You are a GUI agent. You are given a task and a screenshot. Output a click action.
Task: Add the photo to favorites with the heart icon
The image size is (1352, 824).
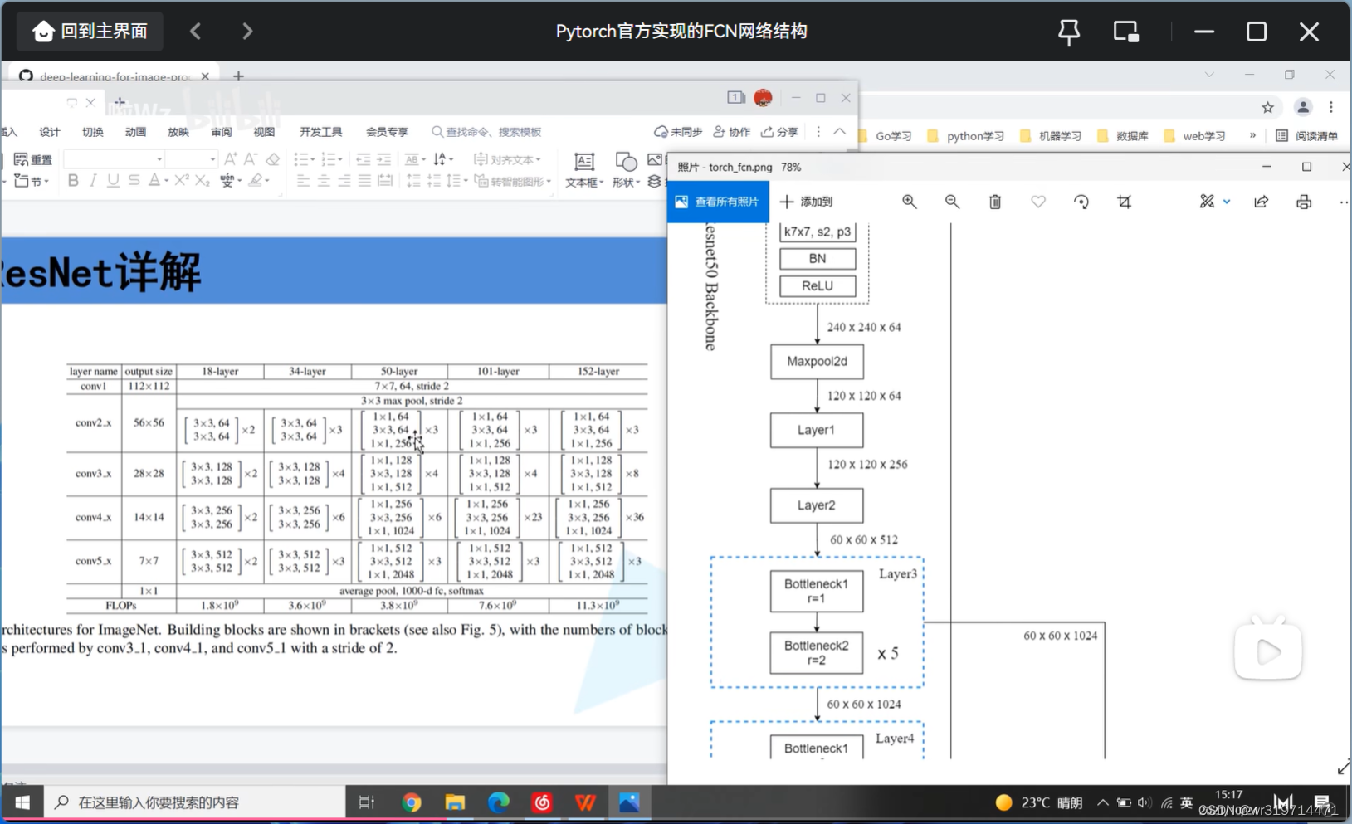tap(1038, 202)
